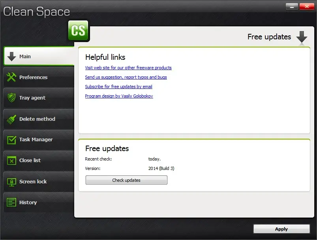Click the Close list X-window icon
The image size is (317, 240).
coord(11,161)
